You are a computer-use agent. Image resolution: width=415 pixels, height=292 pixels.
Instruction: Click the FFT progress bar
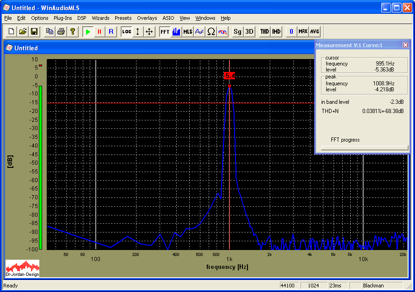(365, 148)
